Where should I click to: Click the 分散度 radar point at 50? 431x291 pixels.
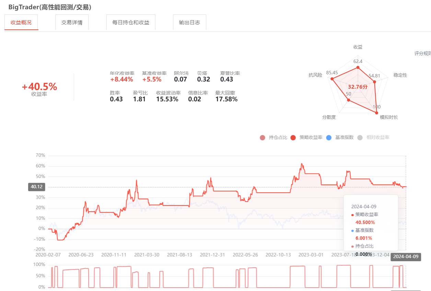coord(348,100)
